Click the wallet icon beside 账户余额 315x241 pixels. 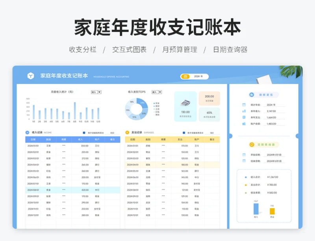pos(244,124)
